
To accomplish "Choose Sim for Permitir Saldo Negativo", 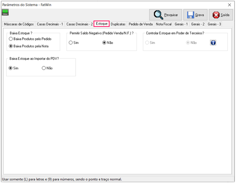I will click(71, 43).
